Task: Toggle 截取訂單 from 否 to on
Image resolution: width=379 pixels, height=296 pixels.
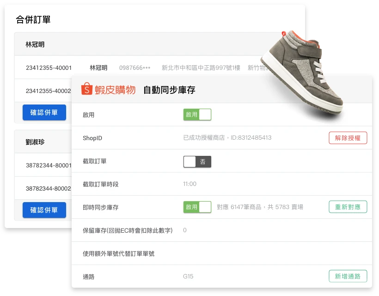Action: point(197,160)
